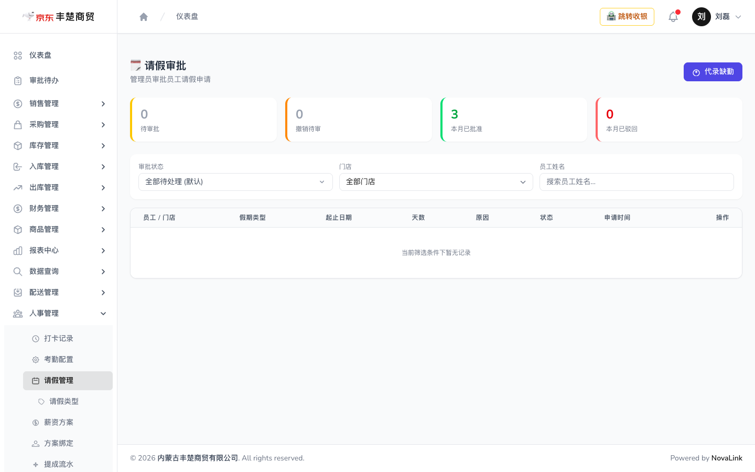Click the 本月已驳回 stat card
The height and width of the screenshot is (472, 755).
(x=669, y=120)
